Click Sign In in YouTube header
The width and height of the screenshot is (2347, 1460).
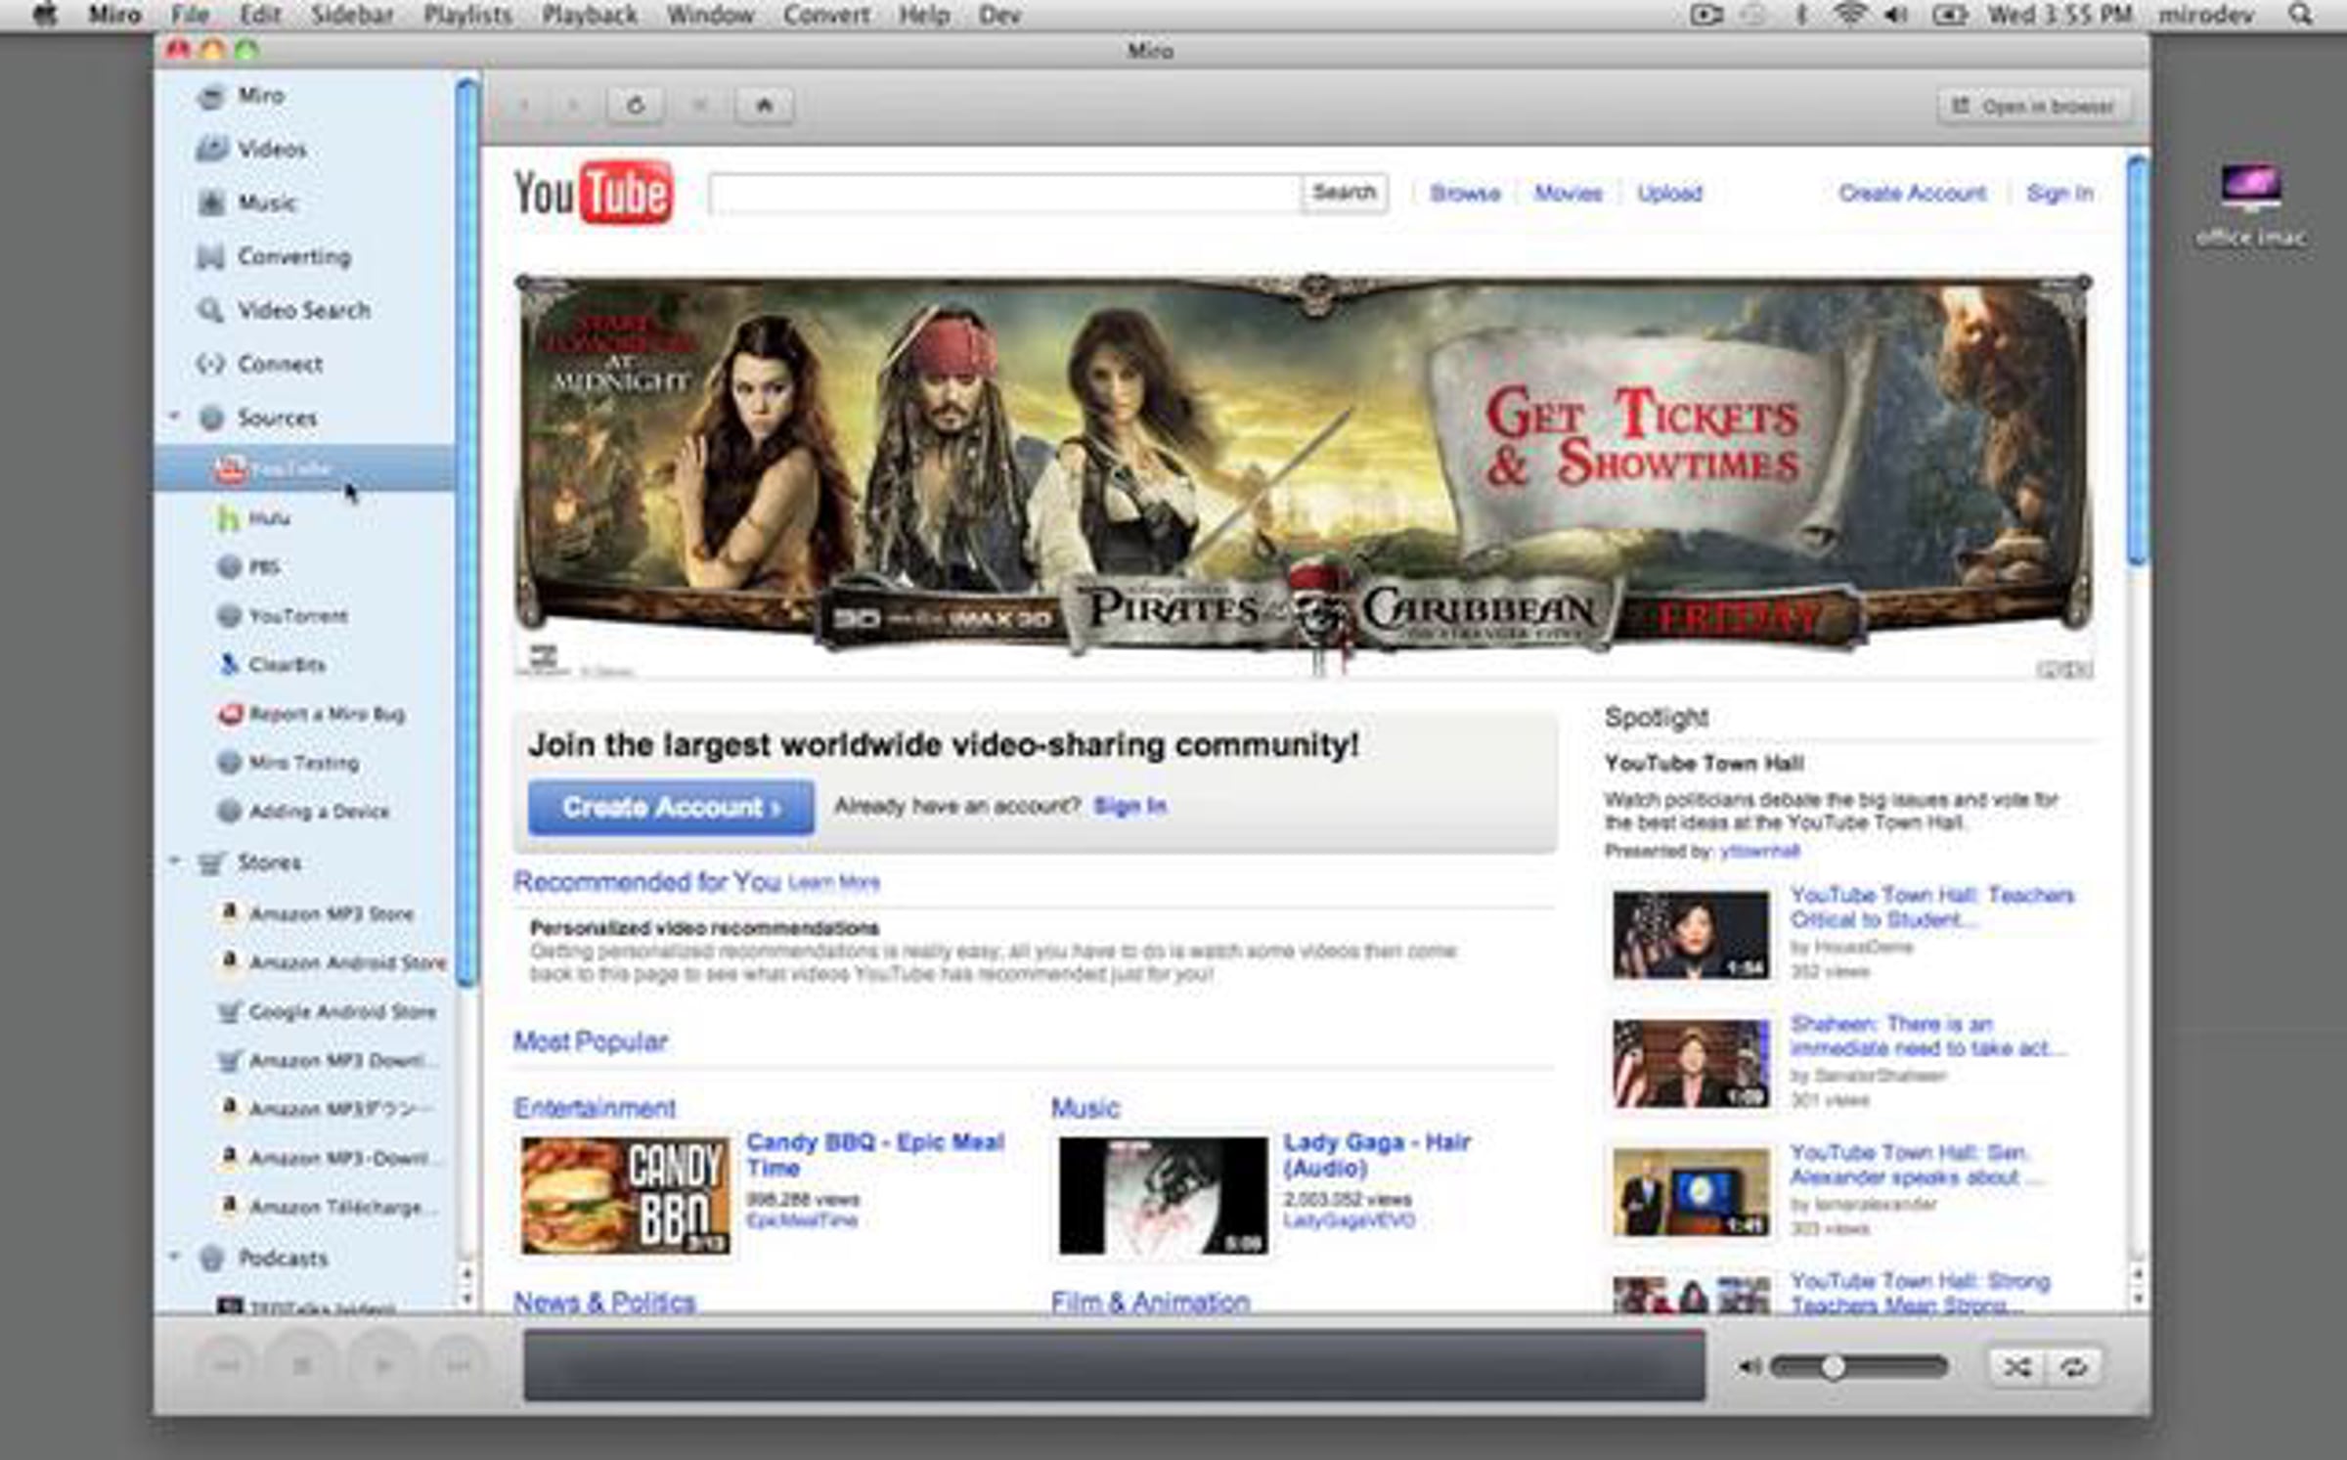click(x=2059, y=193)
